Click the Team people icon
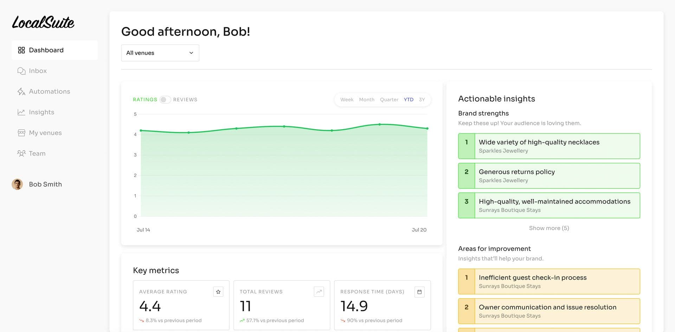Screen dimensions: 675x332 click(21, 154)
